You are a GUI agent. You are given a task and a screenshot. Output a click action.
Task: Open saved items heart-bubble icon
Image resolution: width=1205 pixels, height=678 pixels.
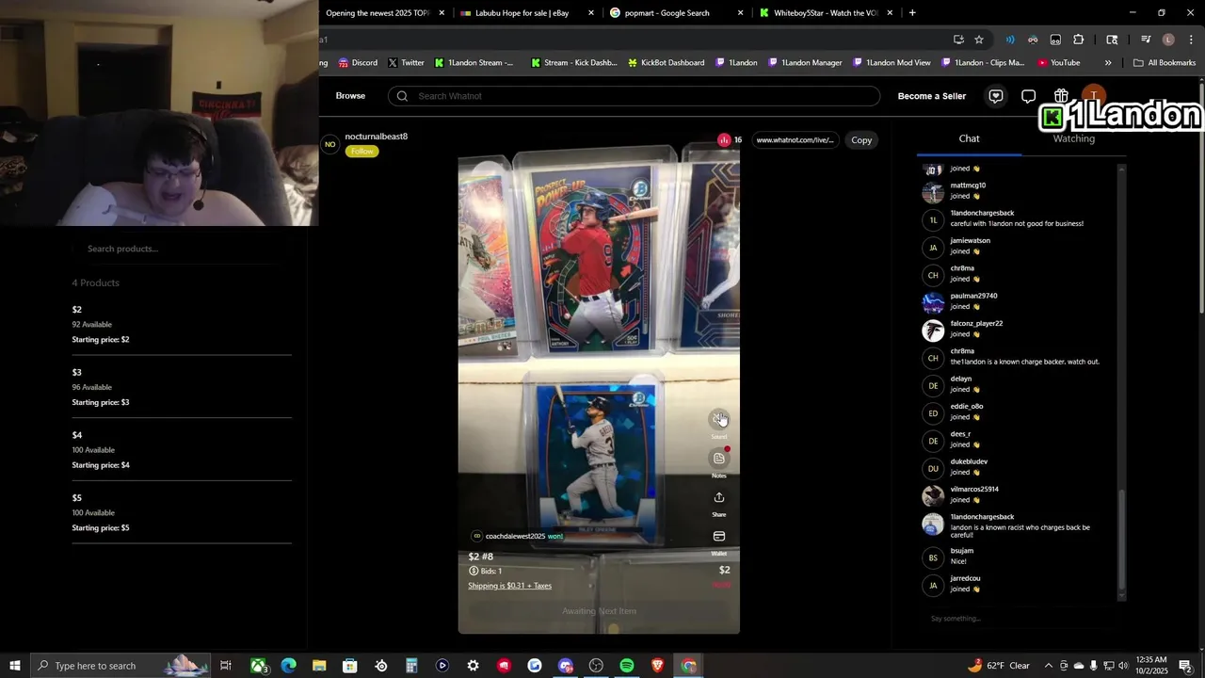pyautogui.click(x=996, y=96)
